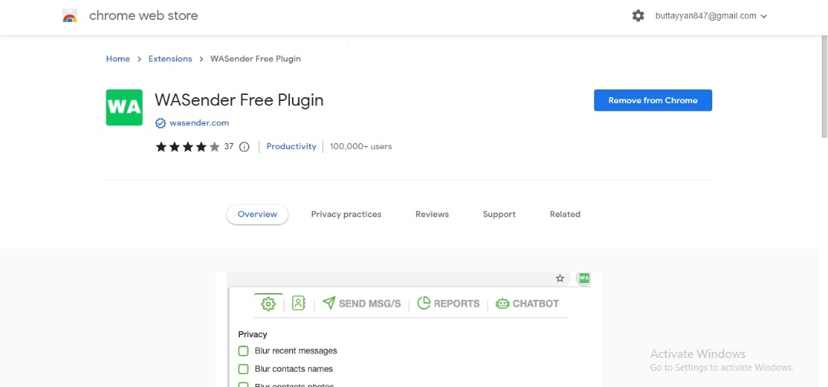Click the Privacy section label in preview
Image resolution: width=828 pixels, height=387 pixels.
click(252, 334)
